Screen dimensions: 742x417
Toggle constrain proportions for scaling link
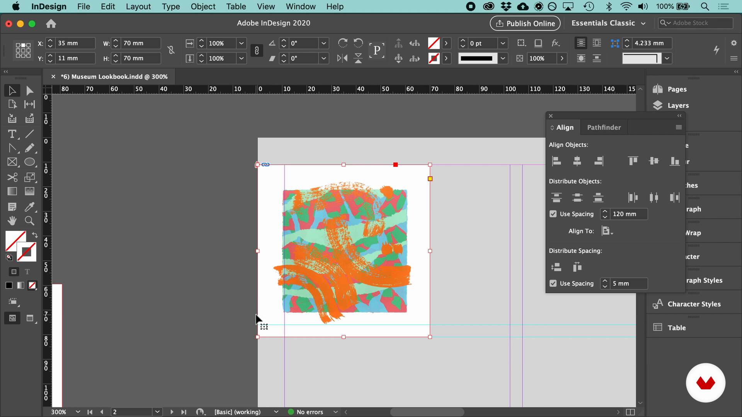coord(257,51)
